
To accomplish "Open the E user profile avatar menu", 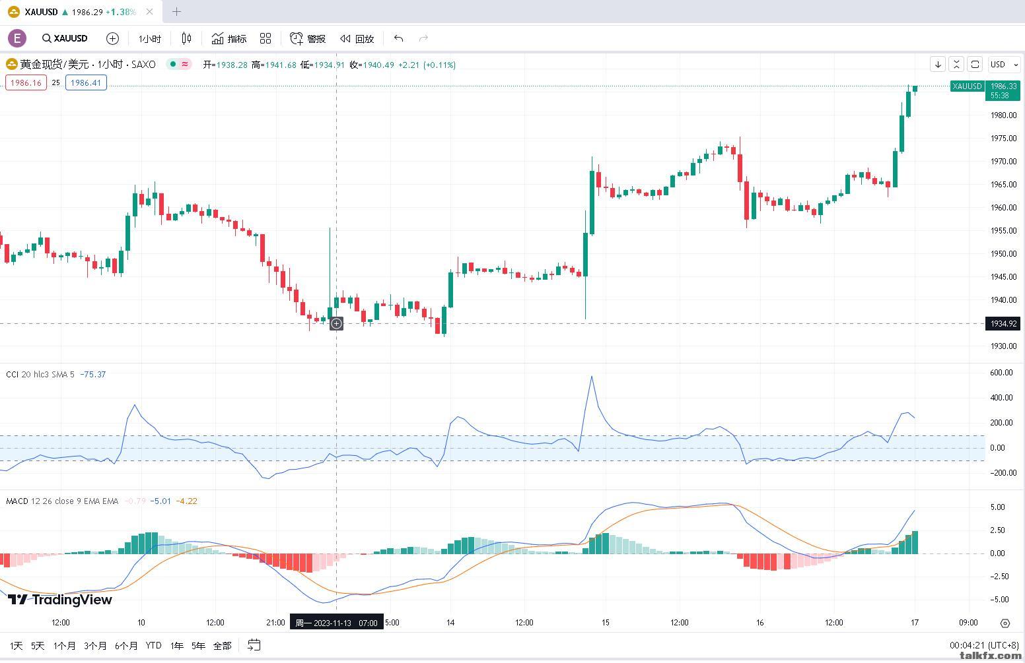I will [x=17, y=38].
